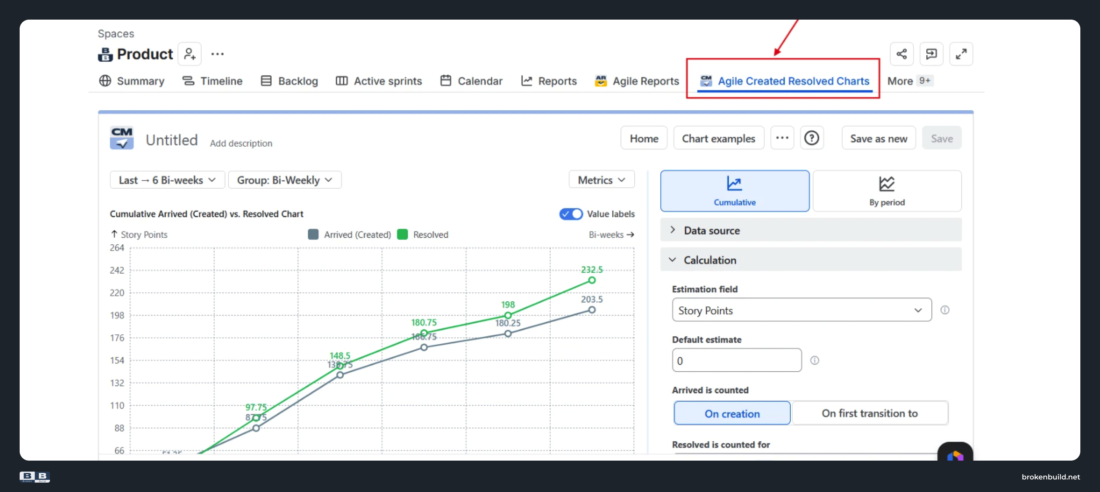Open the Active sprints tab

[x=379, y=81]
